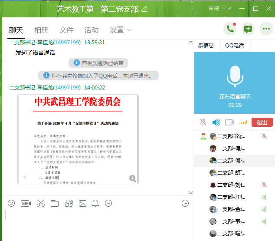Switch to the 聊天 tab
Image resolution: width=275 pixels, height=241 pixels.
pos(16,30)
